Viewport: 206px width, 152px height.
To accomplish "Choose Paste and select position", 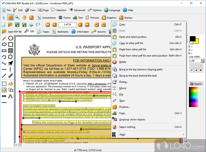I will pos(149,37).
